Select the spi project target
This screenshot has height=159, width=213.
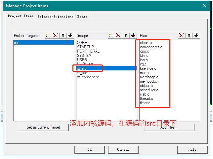[44, 43]
